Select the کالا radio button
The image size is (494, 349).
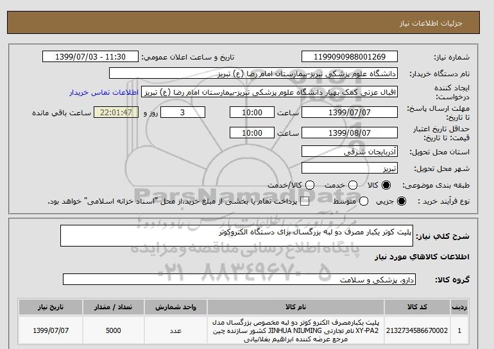click(386, 185)
